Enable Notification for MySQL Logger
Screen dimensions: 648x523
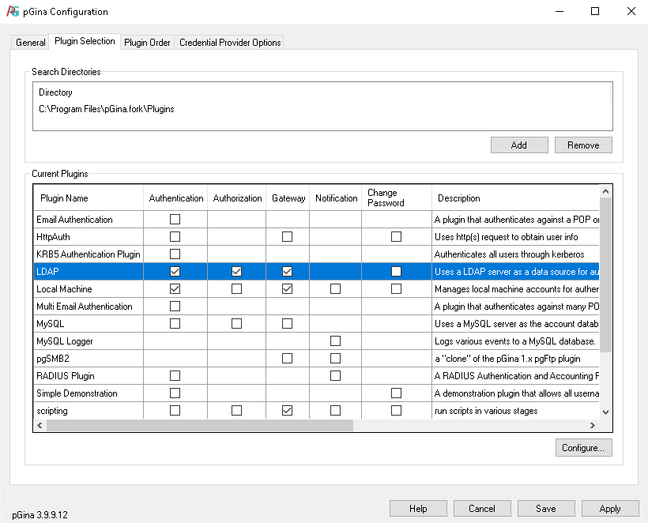336,341
